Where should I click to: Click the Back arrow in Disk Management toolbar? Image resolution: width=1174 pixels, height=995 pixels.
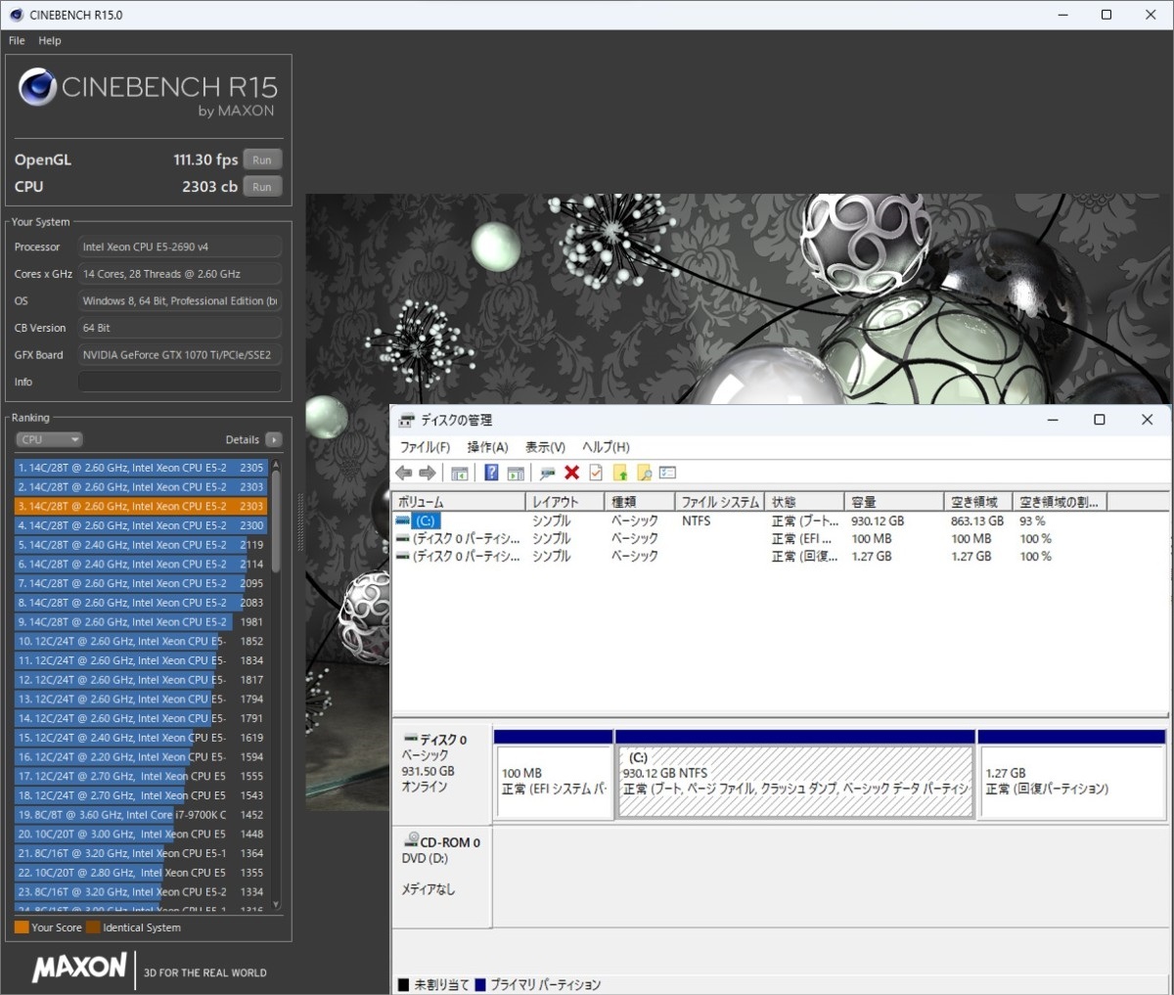(x=404, y=473)
